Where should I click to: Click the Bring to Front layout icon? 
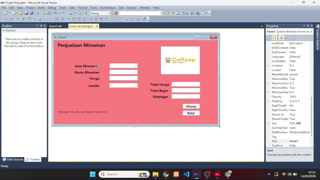pos(125,19)
